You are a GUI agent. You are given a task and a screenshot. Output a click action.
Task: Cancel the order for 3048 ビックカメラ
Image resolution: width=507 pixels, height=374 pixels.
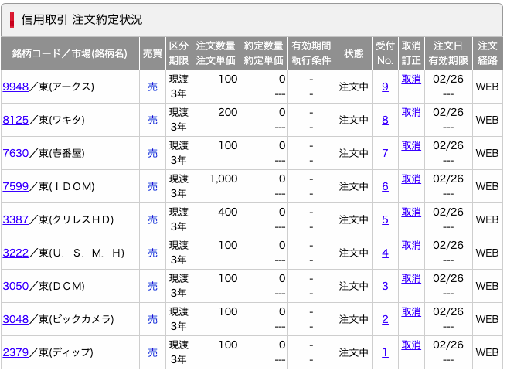point(411,311)
